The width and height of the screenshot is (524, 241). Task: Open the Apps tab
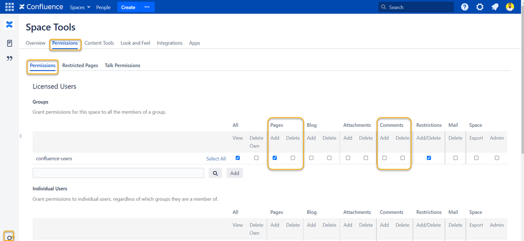coord(194,43)
